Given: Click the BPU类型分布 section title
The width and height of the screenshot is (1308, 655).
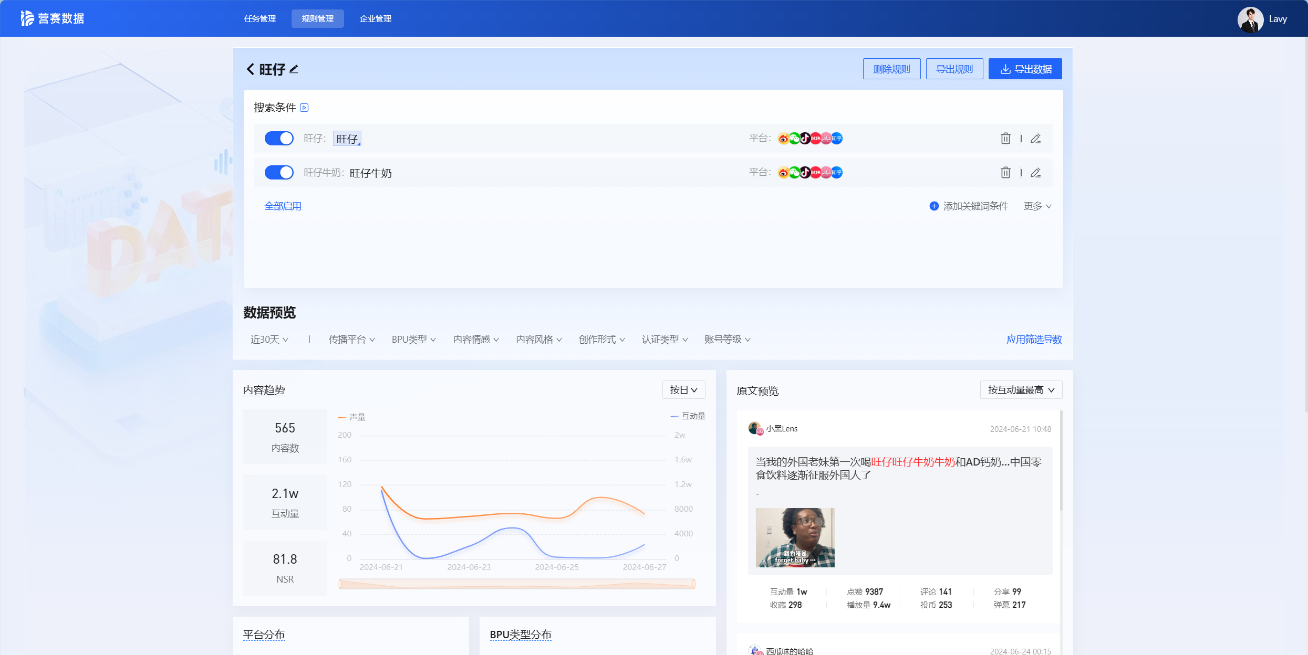Looking at the screenshot, I should 521,635.
